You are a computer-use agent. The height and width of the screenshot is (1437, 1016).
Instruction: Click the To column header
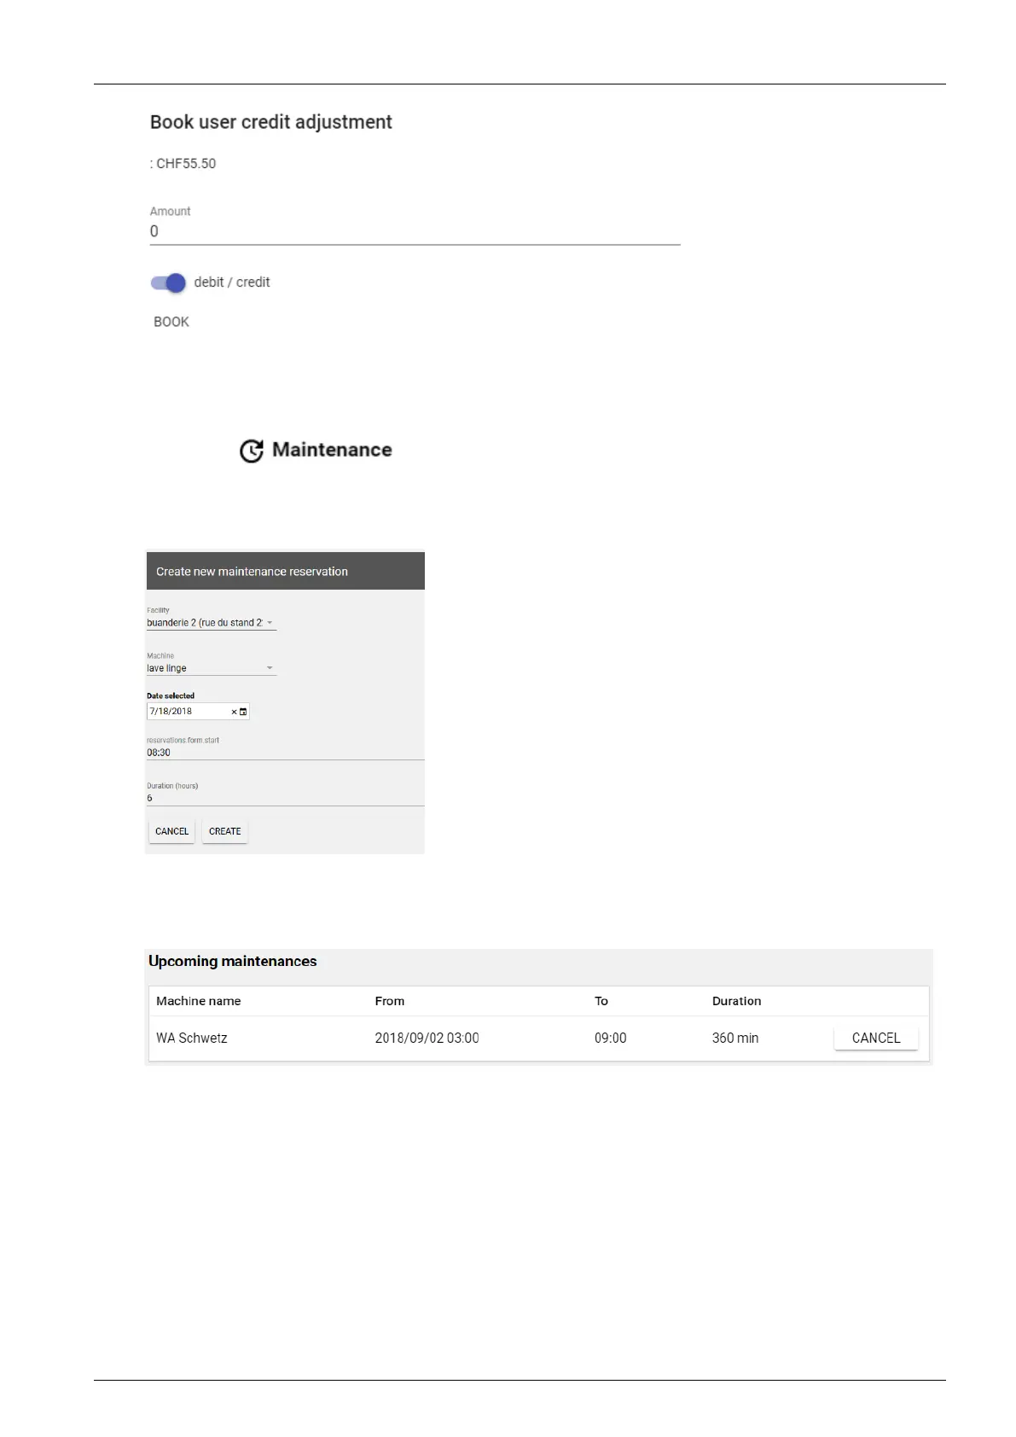tap(601, 1001)
